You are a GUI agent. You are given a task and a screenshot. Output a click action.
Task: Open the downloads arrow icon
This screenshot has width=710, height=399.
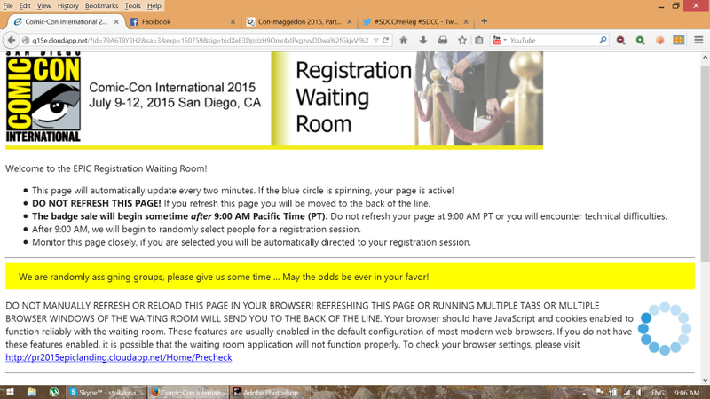click(x=423, y=40)
